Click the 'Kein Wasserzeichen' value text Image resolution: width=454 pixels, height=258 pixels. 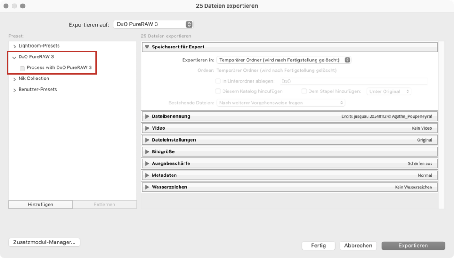point(413,187)
